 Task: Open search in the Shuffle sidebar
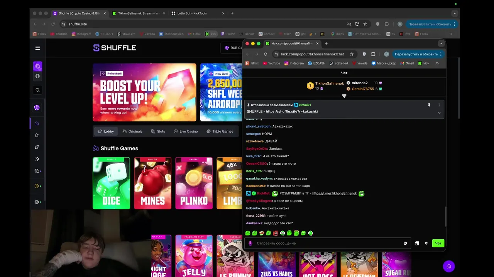(x=37, y=90)
